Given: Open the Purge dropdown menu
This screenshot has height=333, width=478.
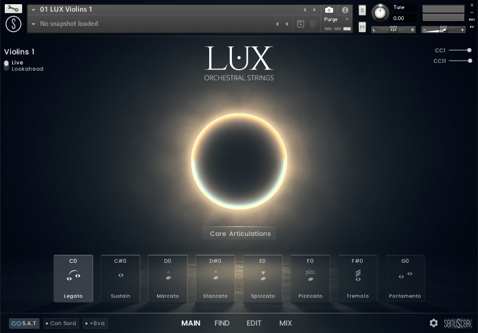Looking at the screenshot, I should click(347, 19).
